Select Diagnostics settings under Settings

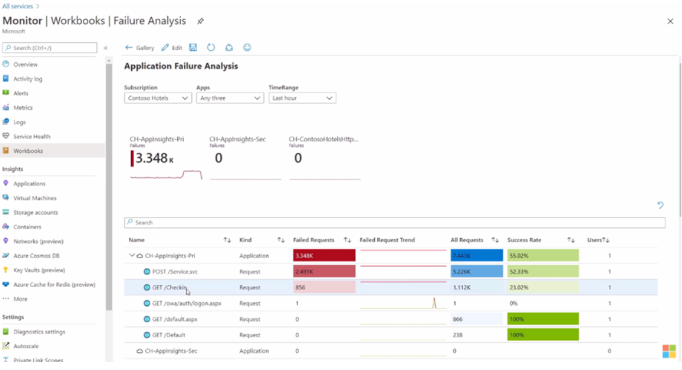click(39, 332)
